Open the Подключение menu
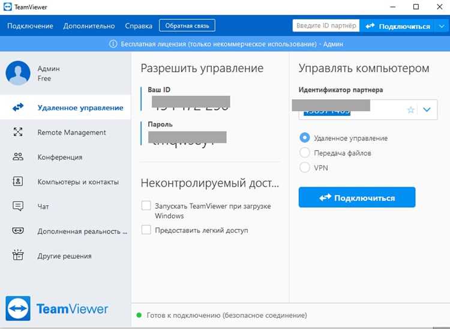This screenshot has width=450, height=329. click(x=30, y=26)
